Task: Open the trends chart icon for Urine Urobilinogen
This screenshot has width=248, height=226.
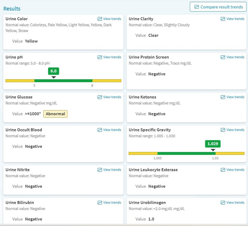Action: 223,203
